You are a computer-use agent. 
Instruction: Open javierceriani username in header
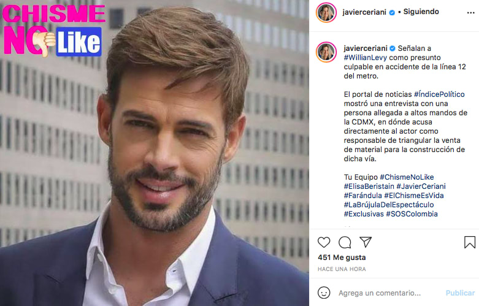[x=364, y=12]
